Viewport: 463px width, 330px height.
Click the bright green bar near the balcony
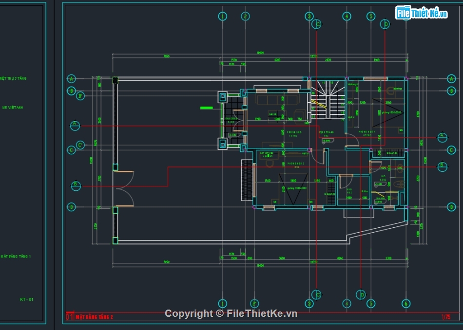pyautogui.click(x=206, y=108)
